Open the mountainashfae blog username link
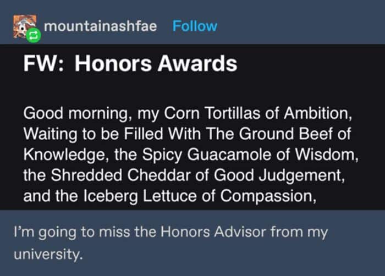 (101, 26)
